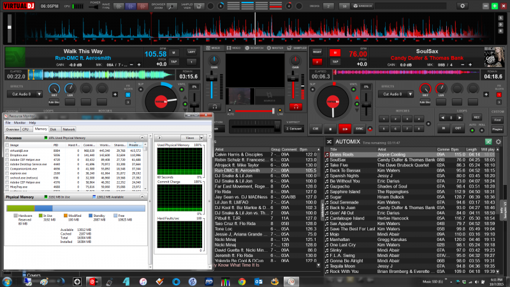Add an effect slot with right deck plus
Image resolution: width=510 pixels, height=287 pixels.
tap(486, 94)
